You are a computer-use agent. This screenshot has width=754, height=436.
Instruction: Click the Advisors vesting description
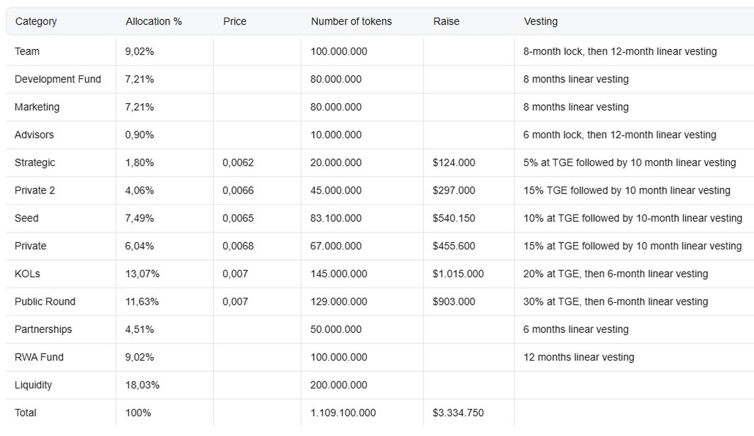(x=620, y=135)
